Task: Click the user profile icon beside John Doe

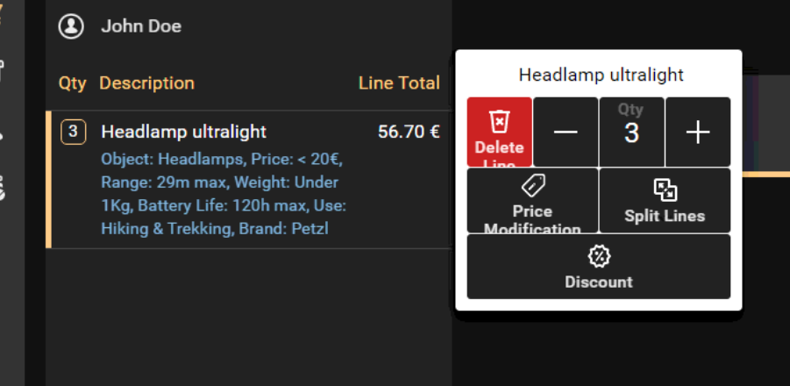Action: point(71,26)
